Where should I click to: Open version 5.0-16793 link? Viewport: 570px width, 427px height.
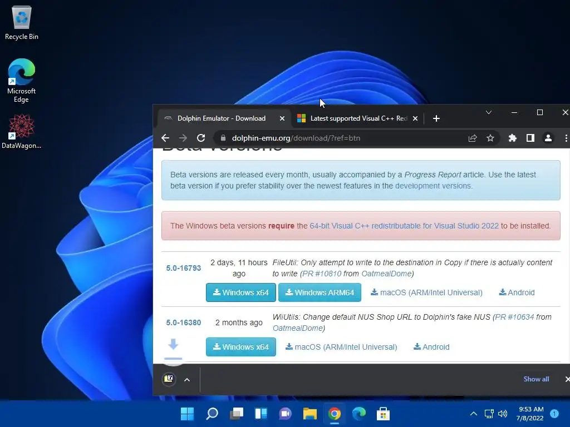pyautogui.click(x=184, y=268)
